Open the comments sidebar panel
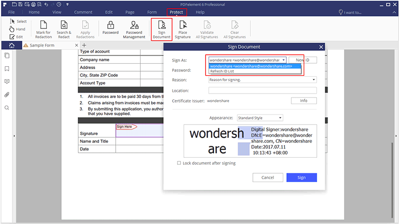 [7, 82]
